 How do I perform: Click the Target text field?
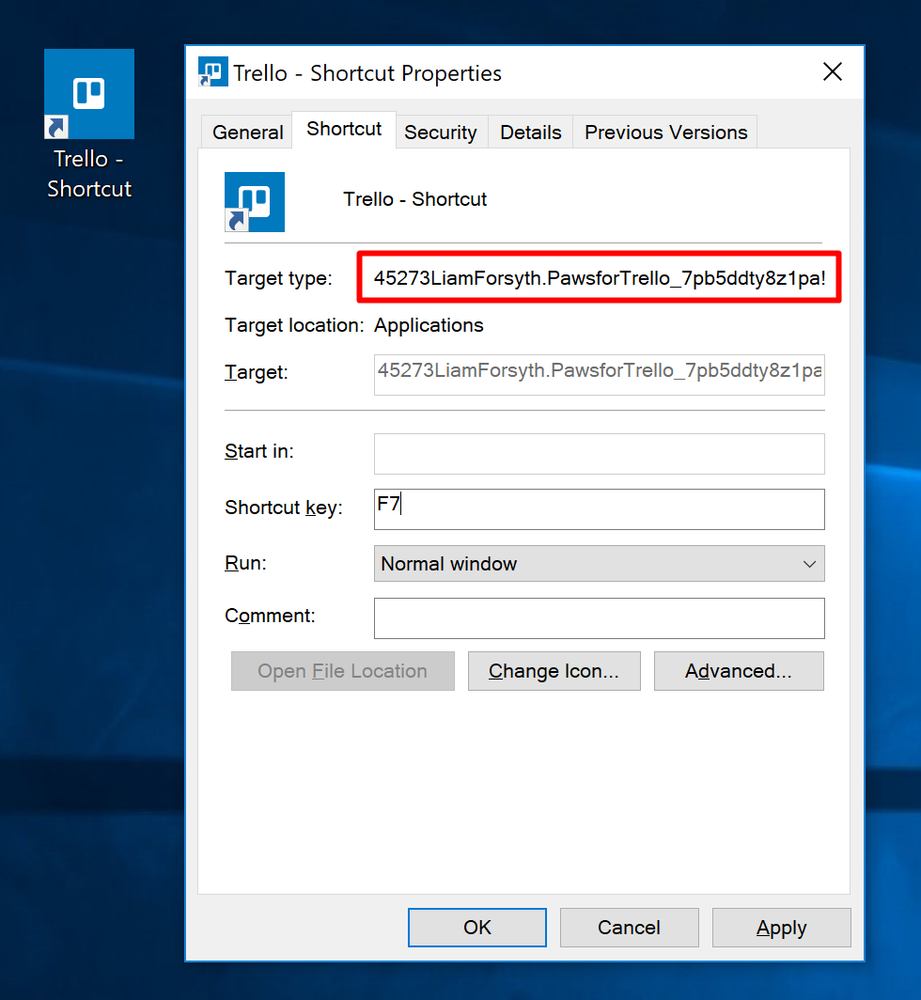599,375
